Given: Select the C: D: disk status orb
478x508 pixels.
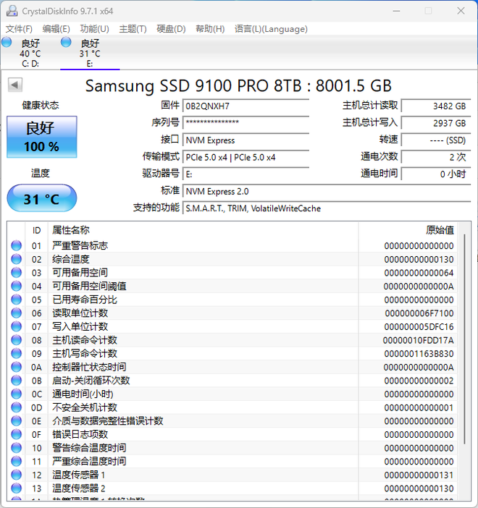Looking at the screenshot, I should 7,43.
